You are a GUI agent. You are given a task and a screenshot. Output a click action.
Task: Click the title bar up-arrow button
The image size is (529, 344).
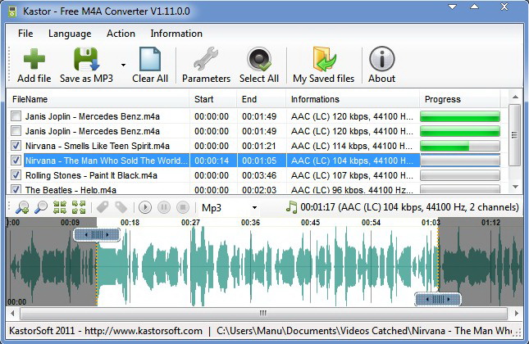pos(474,7)
